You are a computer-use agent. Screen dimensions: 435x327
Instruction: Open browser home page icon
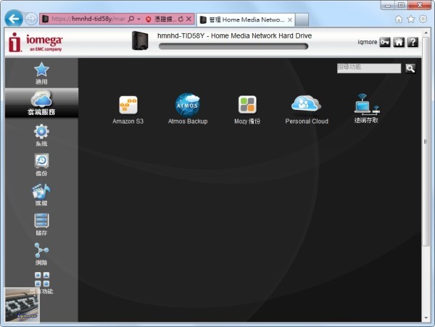click(x=399, y=19)
